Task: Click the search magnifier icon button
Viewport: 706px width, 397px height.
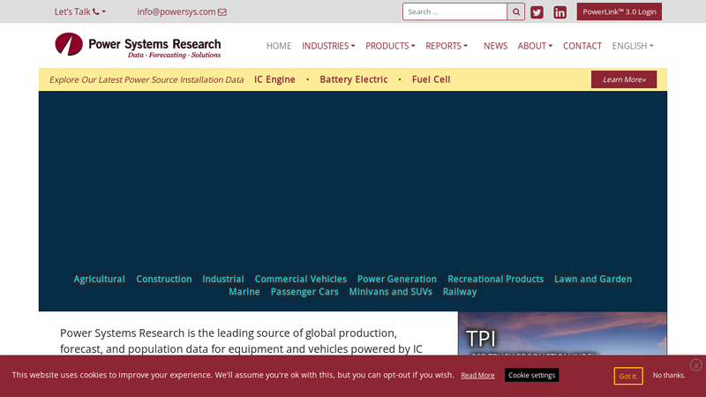Action: (516, 11)
